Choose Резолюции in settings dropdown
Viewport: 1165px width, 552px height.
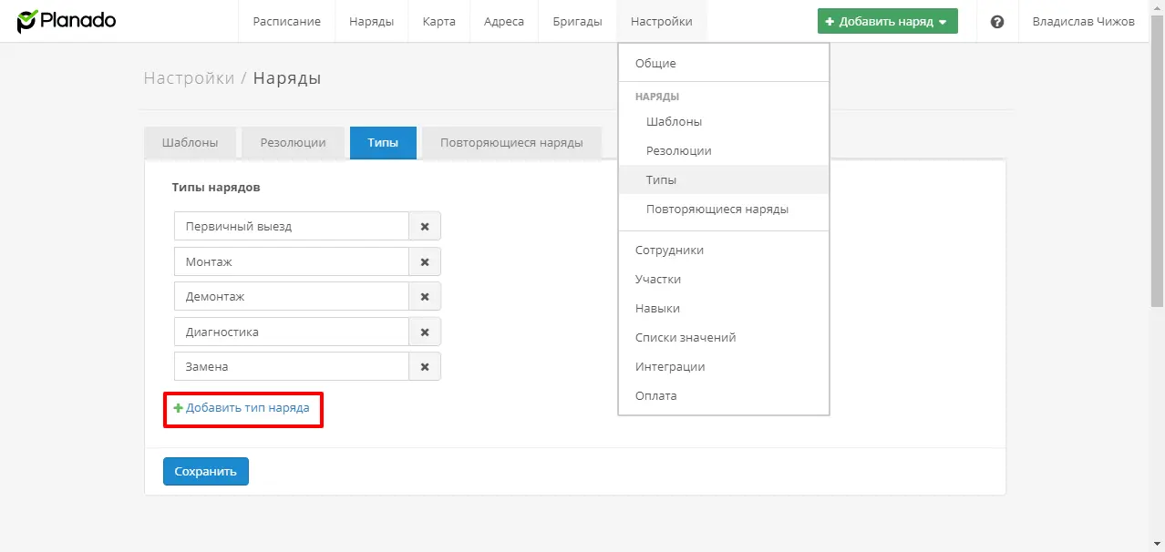(724, 150)
